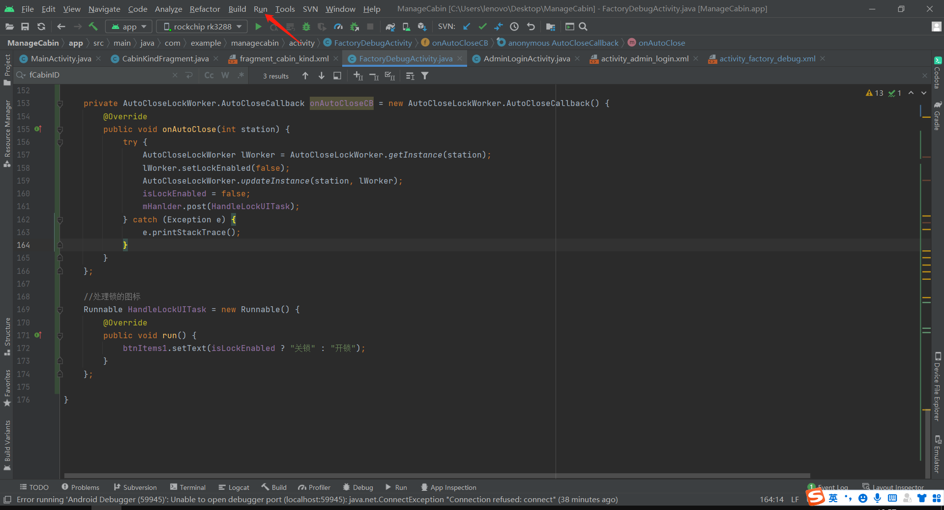The image size is (944, 510).
Task: Show SVN history with the clock icon
Action: coord(514,27)
